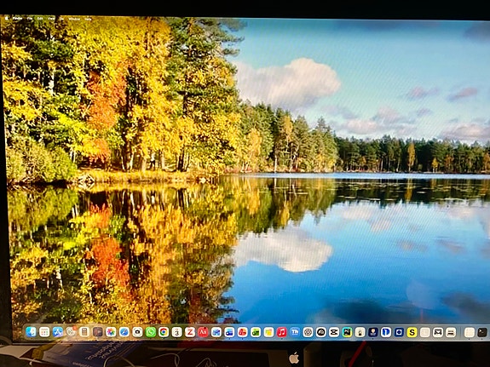Launch the App Store from the Dock
This screenshot has height=367, width=490.
point(58,332)
